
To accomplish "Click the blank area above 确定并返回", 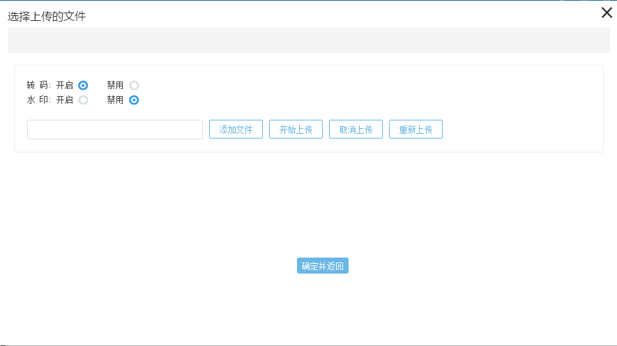I will [322, 209].
